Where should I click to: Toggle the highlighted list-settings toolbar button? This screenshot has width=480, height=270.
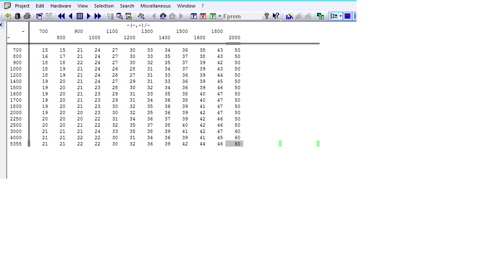coord(334,16)
